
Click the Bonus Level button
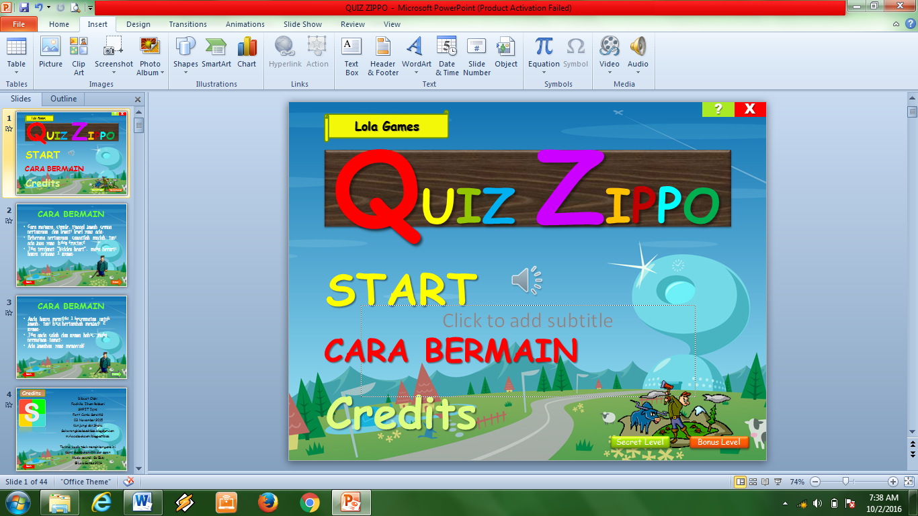pyautogui.click(x=719, y=442)
